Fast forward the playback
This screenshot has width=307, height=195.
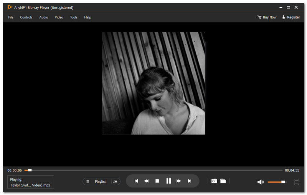[x=178, y=181]
